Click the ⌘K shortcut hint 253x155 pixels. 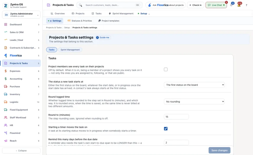(x=138, y=5)
